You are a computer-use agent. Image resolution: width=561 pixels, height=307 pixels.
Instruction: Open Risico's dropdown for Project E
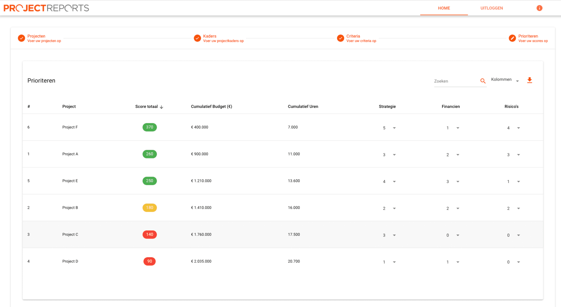(513, 182)
